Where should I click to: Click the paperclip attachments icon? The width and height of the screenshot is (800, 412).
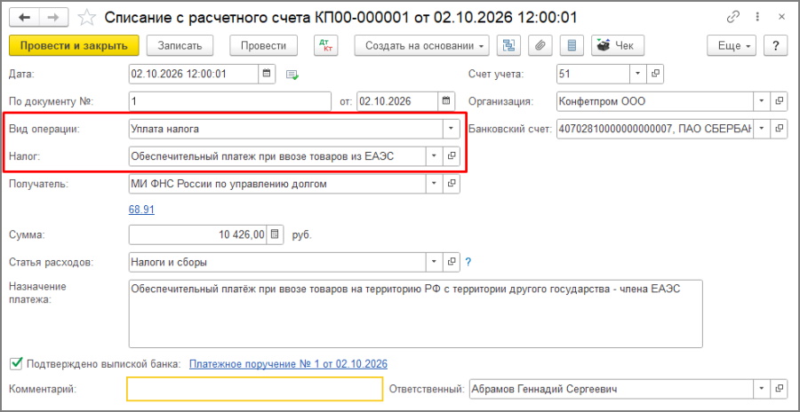click(x=540, y=45)
